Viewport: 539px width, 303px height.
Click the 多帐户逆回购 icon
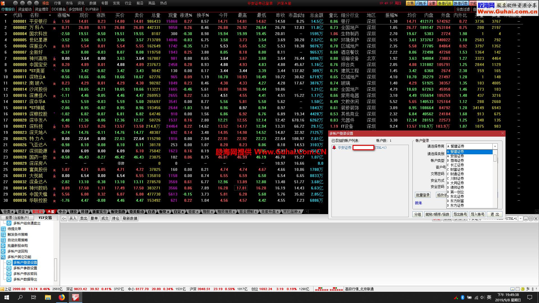[x=3, y=251]
